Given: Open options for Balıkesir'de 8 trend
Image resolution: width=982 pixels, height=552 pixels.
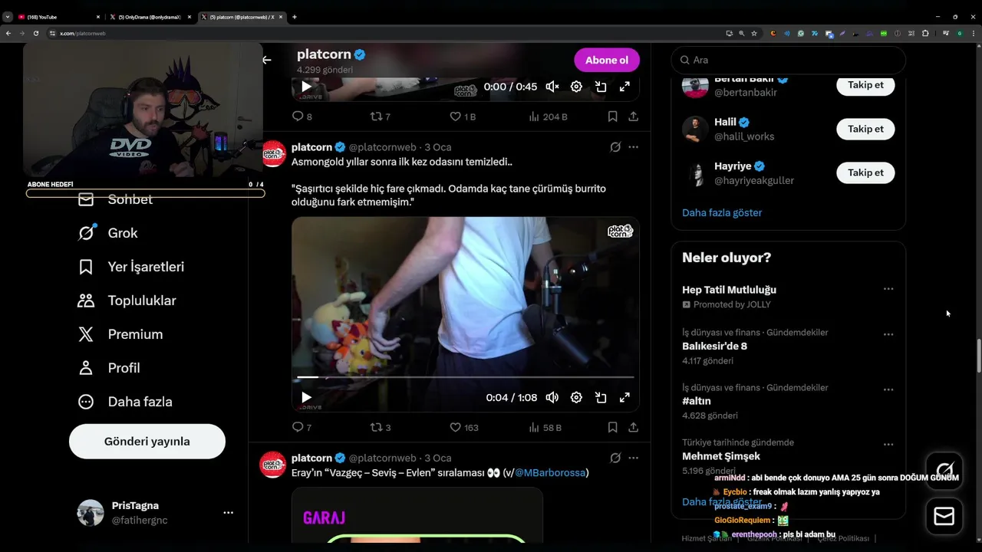Looking at the screenshot, I should point(888,334).
